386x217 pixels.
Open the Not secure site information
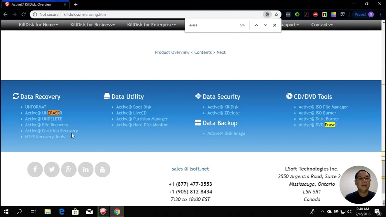pos(46,14)
